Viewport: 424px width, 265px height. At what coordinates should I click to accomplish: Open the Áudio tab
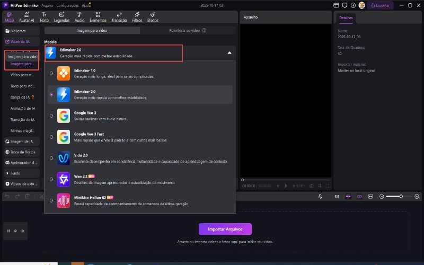(x=79, y=17)
